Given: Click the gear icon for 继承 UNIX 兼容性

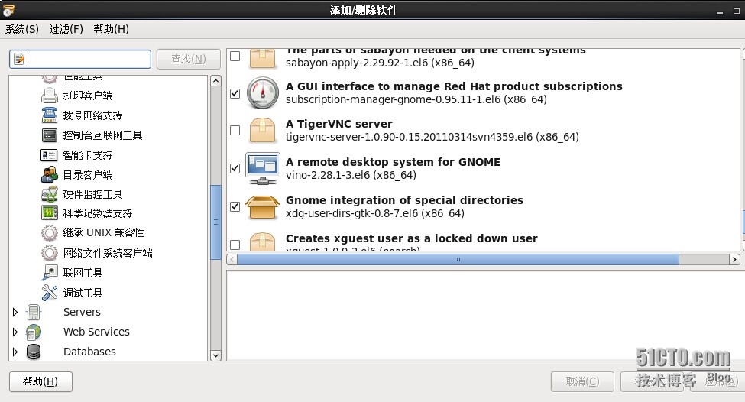Looking at the screenshot, I should (50, 233).
